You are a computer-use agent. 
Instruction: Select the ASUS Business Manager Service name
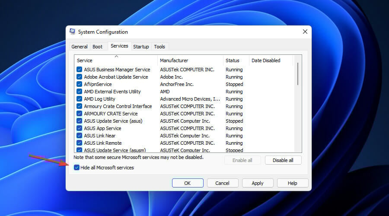[117, 70]
